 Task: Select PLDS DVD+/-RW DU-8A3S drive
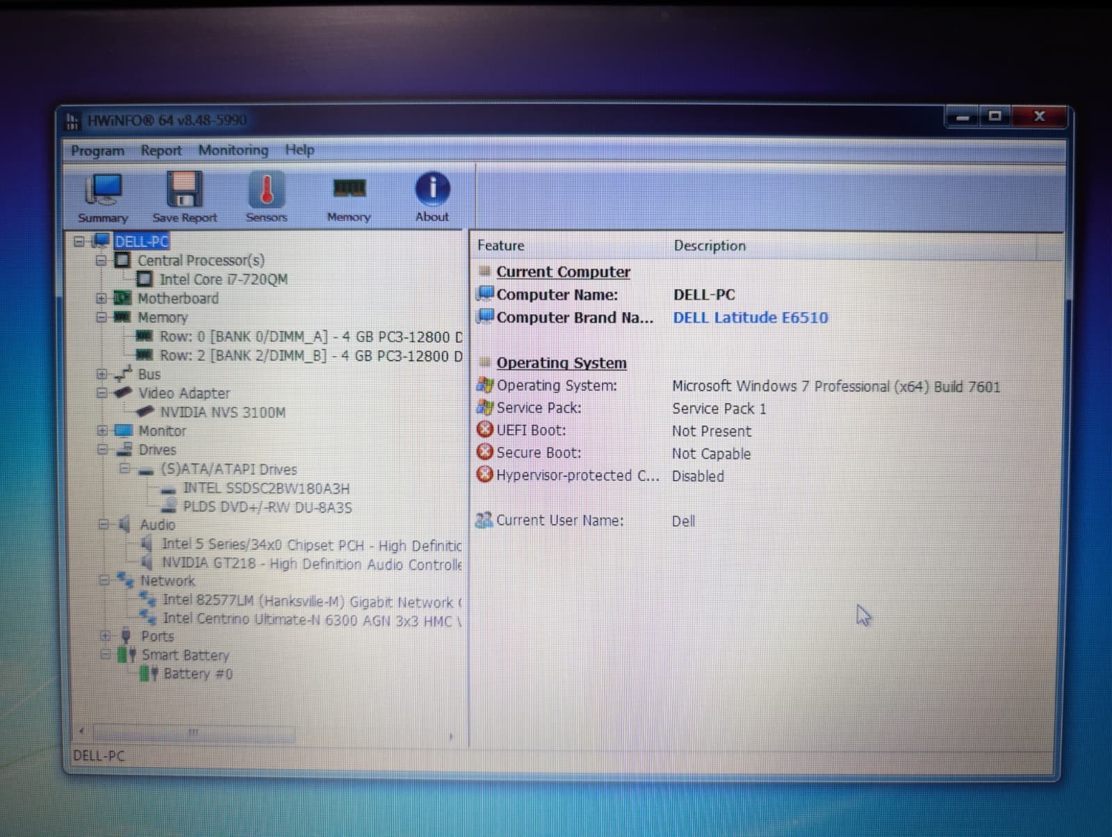[x=268, y=507]
